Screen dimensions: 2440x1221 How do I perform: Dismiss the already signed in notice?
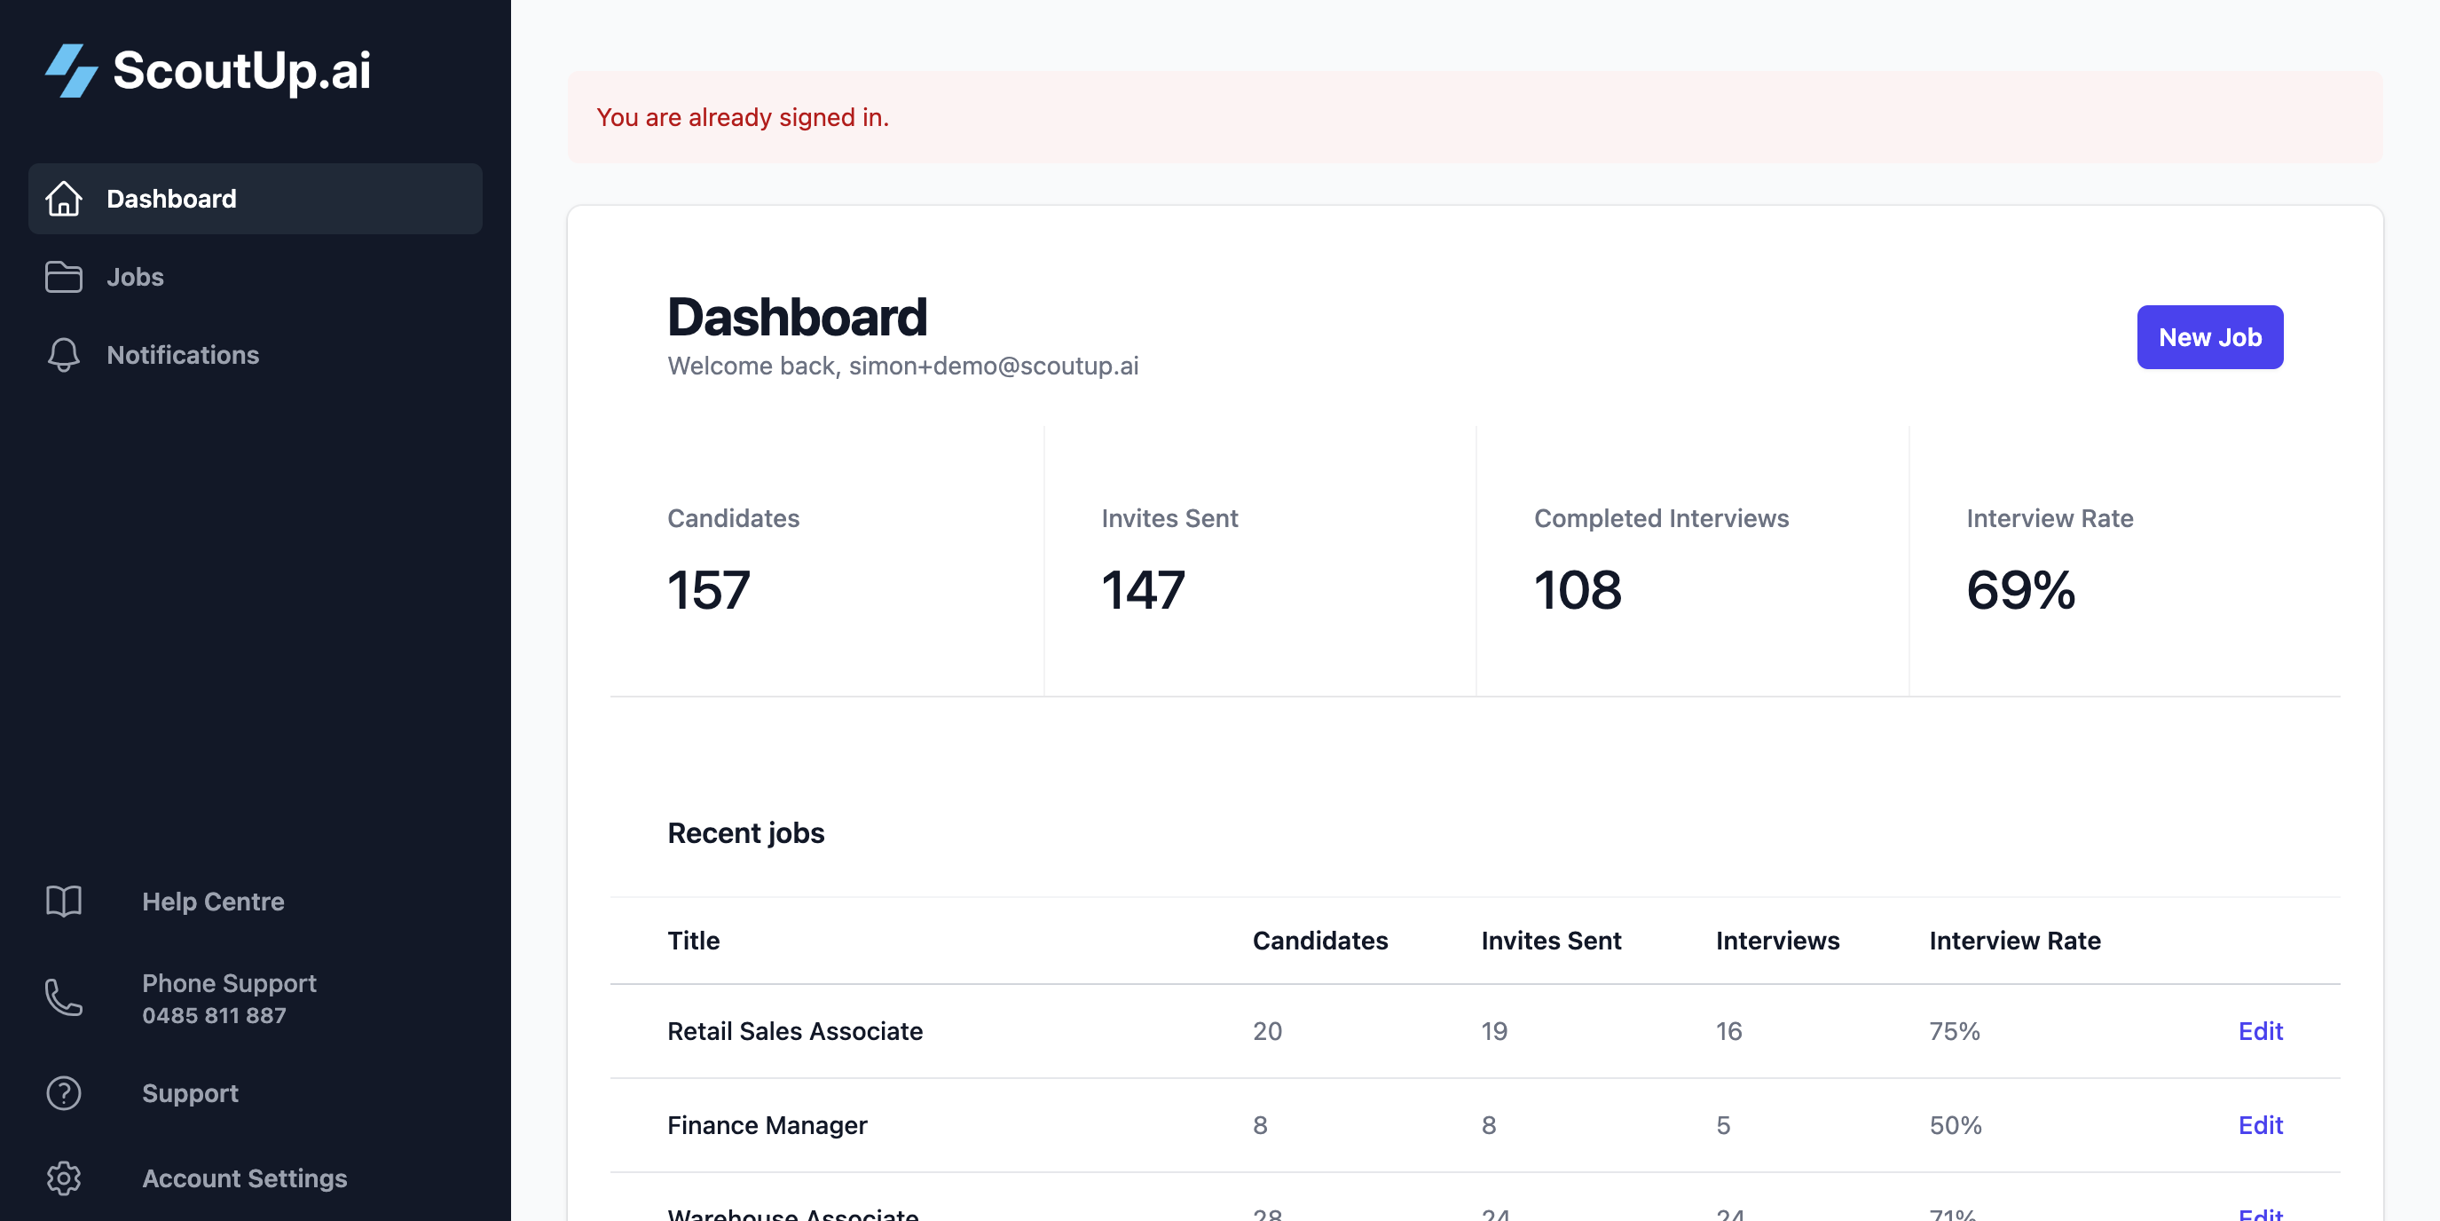[744, 117]
